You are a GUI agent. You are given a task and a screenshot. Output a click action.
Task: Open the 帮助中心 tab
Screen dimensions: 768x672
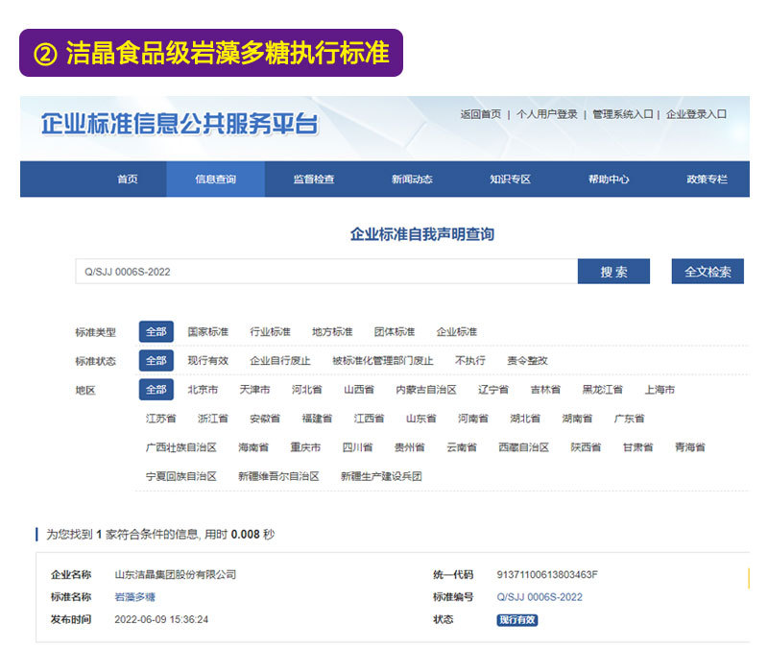tap(609, 180)
